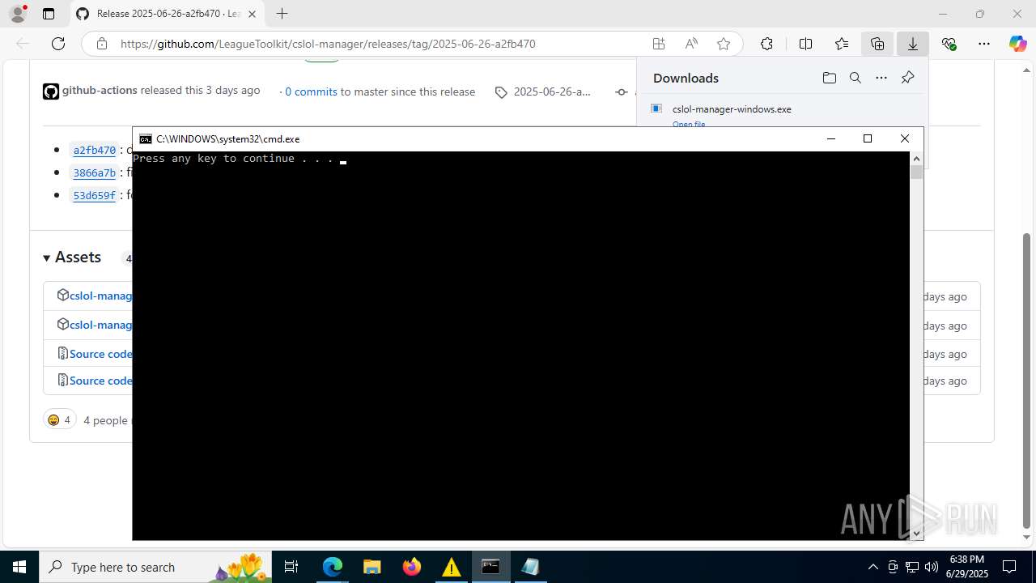1036x583 pixels.
Task: Show hidden system tray icons
Action: coord(873,567)
